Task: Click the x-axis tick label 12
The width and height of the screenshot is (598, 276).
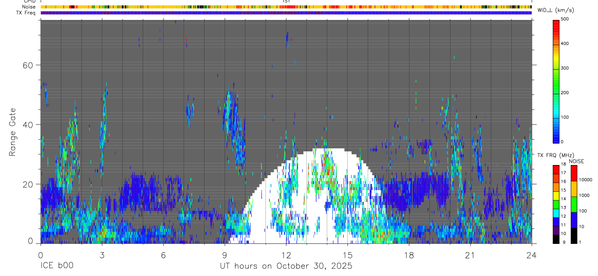Action: 286,255
